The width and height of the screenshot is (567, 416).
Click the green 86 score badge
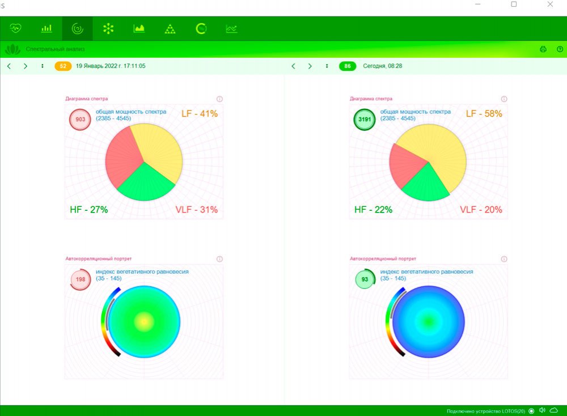[x=348, y=66]
